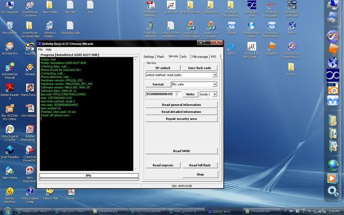344x215 pixels.
Task: Launch JAF desktop shortcut
Action: [x=171, y=7]
